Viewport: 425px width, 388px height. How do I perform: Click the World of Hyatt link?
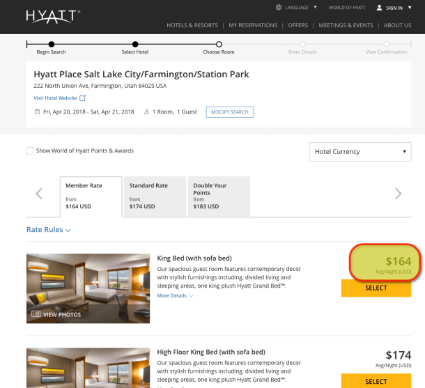pos(347,8)
